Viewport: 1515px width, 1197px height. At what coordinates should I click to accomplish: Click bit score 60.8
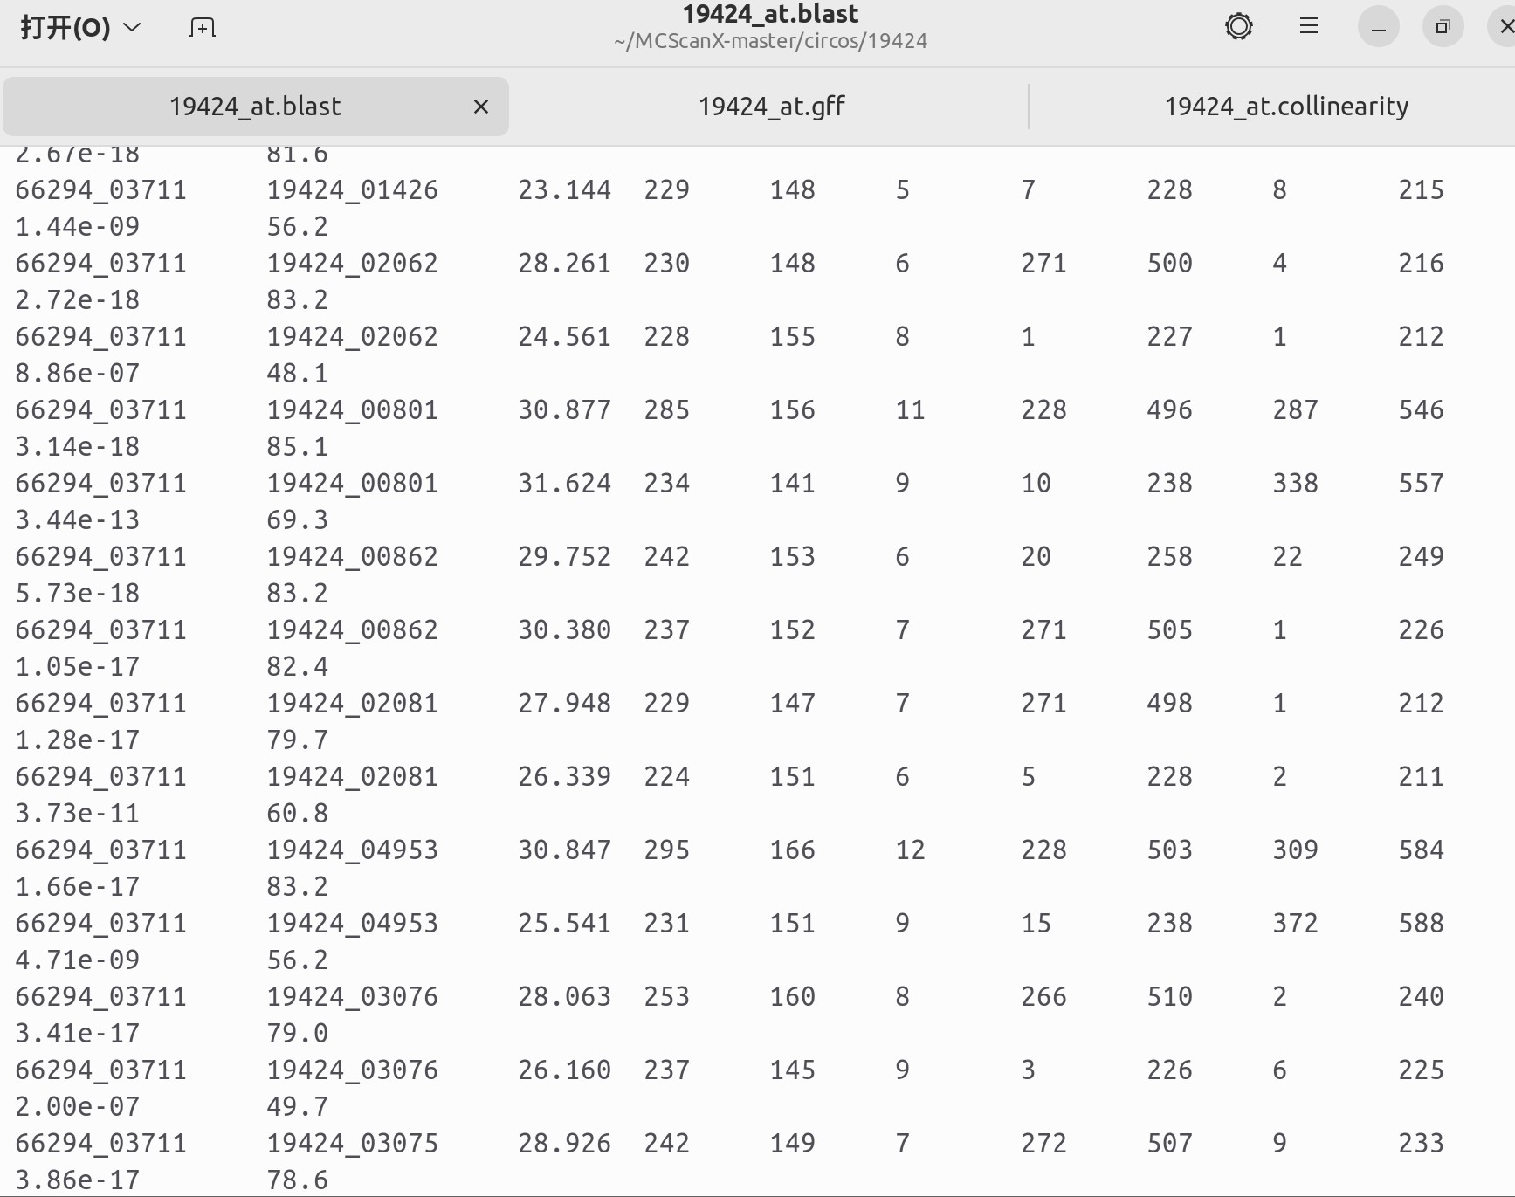(297, 814)
